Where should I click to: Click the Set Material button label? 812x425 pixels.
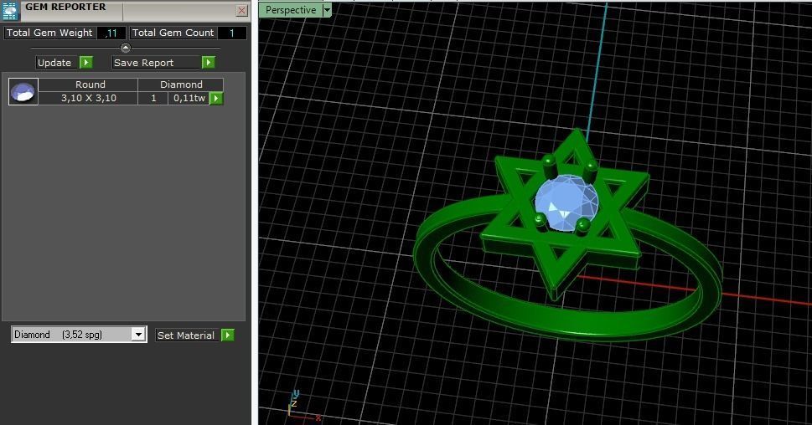coord(187,335)
